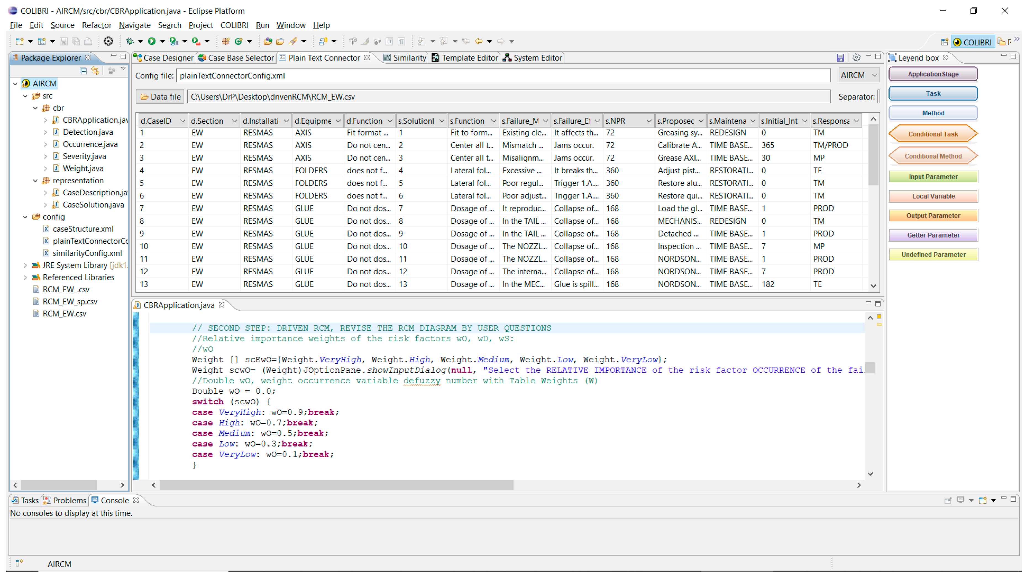Open the COLIBRI menu
The width and height of the screenshot is (1029, 579).
tap(234, 25)
